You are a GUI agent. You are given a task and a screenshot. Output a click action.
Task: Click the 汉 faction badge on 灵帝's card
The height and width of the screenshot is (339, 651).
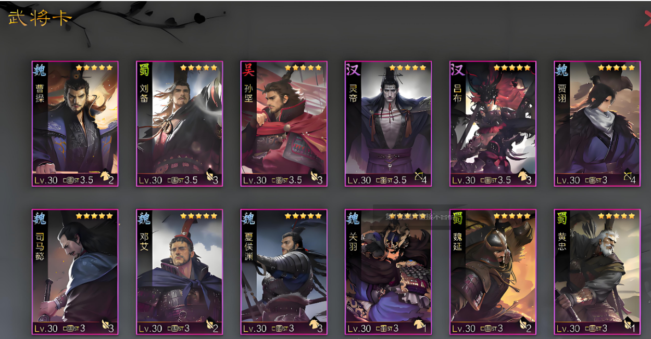[x=353, y=69]
